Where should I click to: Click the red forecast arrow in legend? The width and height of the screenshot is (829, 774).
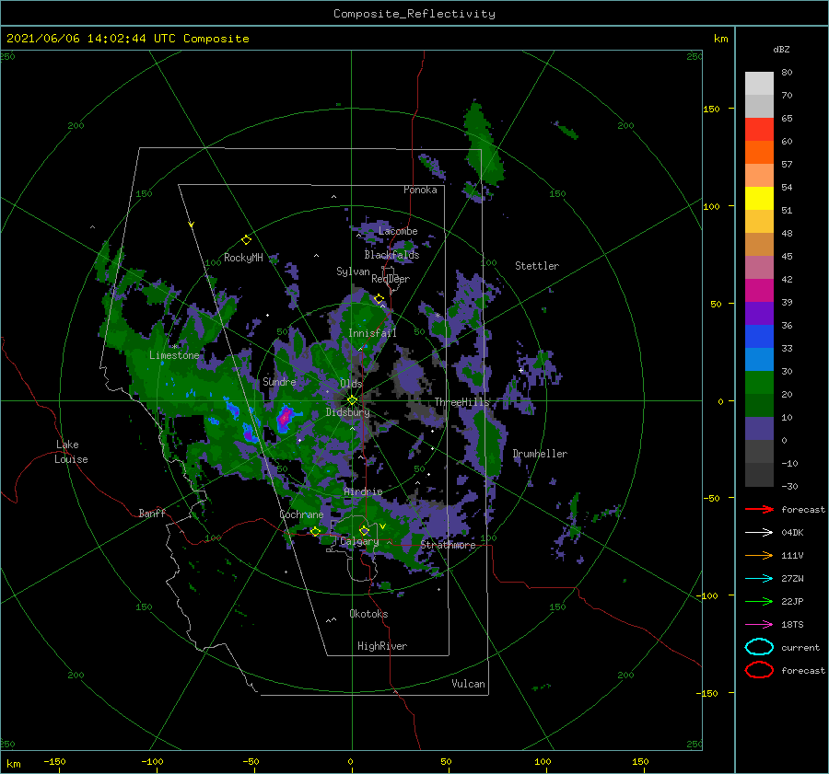759,509
